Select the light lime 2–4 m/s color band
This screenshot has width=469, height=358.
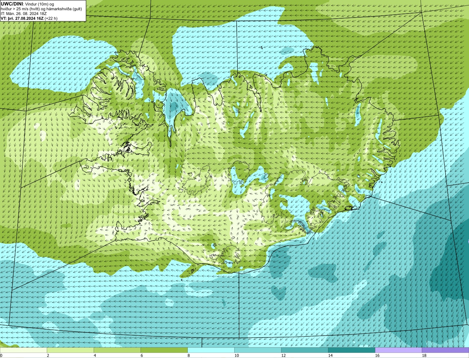click(70, 350)
